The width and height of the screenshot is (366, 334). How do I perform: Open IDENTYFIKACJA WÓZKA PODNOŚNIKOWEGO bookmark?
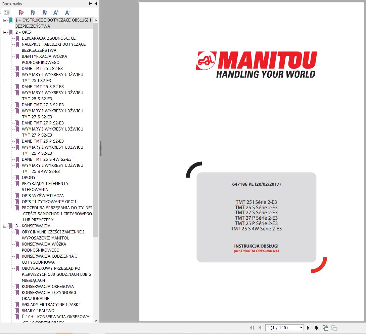click(x=44, y=60)
